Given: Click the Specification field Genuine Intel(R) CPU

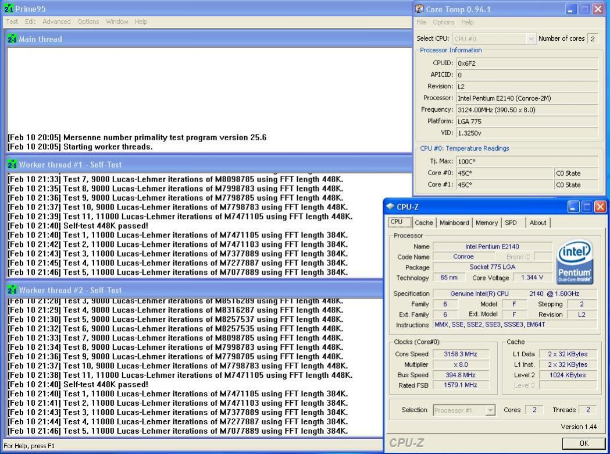Looking at the screenshot, I should (515, 293).
